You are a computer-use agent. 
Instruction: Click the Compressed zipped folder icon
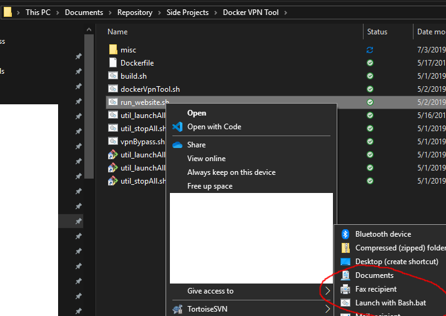pyautogui.click(x=345, y=248)
